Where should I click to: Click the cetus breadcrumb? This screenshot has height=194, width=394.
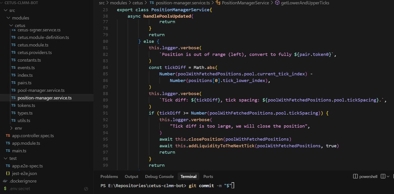[x=138, y=3]
